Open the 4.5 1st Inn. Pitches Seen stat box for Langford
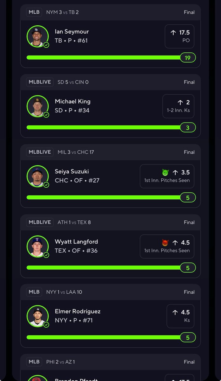The width and height of the screenshot is (221, 381). pyautogui.click(x=167, y=246)
